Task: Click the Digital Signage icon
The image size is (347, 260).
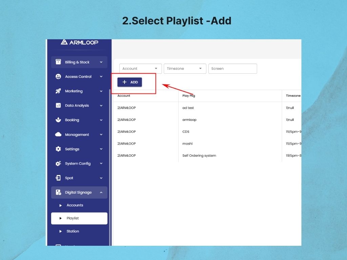Action: (58, 192)
